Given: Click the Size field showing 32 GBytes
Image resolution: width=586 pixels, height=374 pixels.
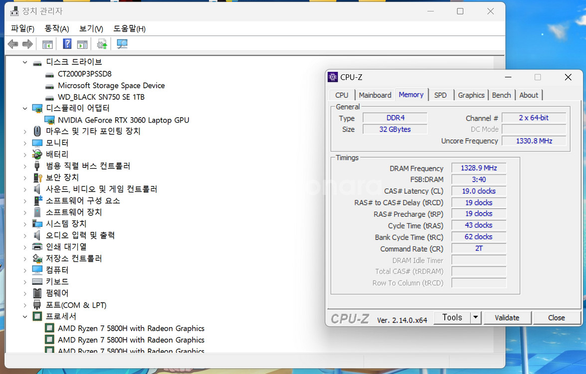Looking at the screenshot, I should (x=395, y=129).
